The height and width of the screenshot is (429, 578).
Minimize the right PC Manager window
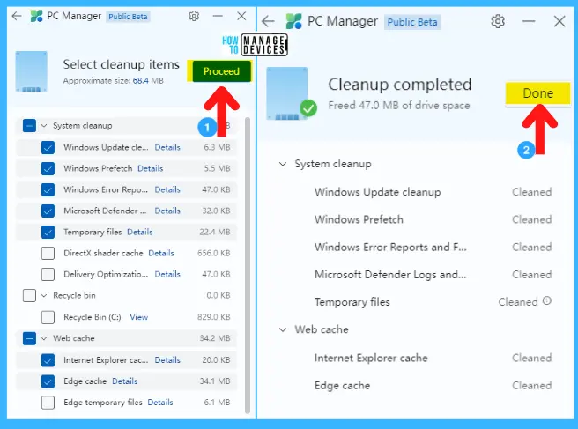pos(529,21)
